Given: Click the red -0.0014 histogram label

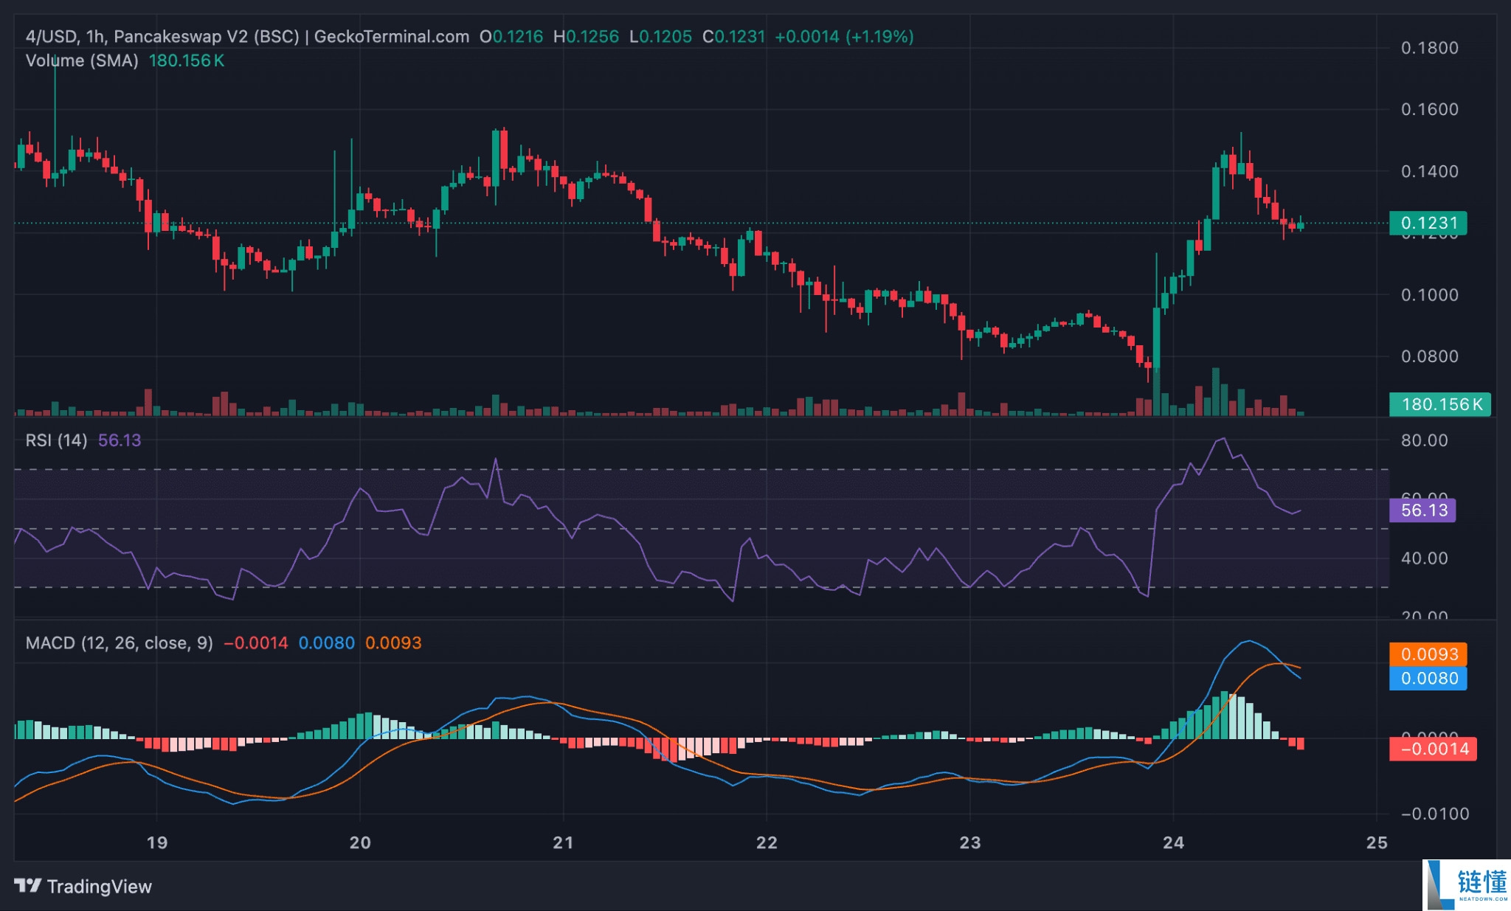Looking at the screenshot, I should point(1433,749).
